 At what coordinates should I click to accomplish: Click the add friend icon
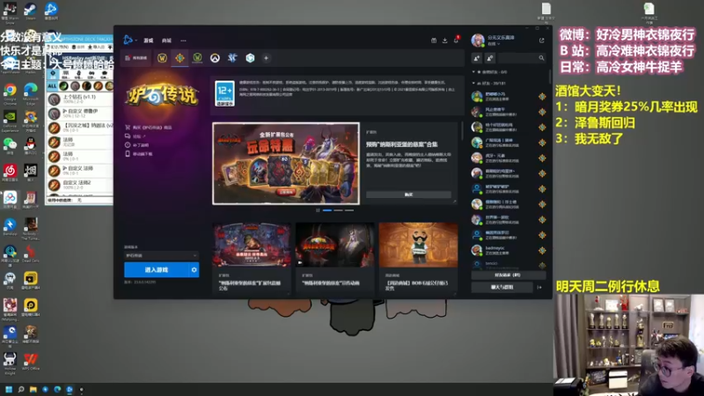(x=477, y=58)
